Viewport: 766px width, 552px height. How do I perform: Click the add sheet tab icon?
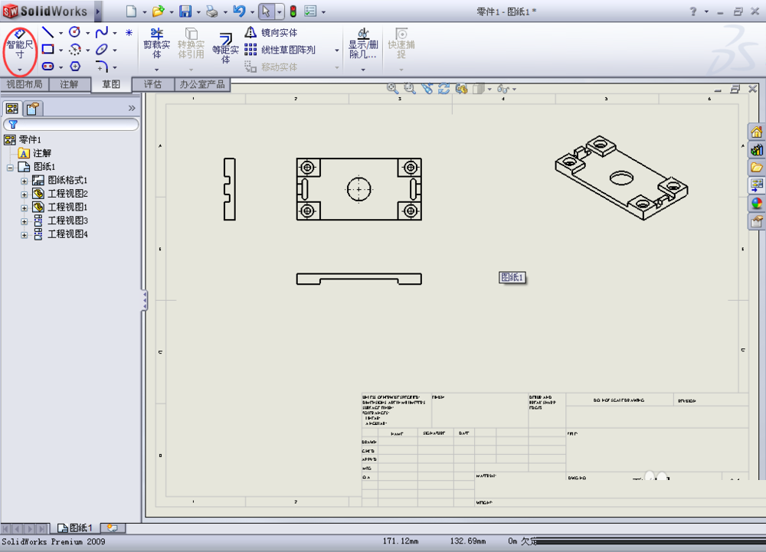coord(113,528)
